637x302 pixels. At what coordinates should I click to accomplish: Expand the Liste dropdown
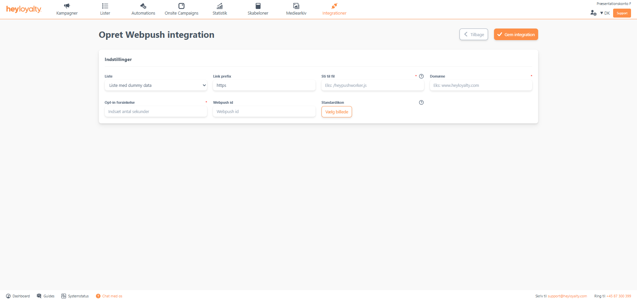[156, 86]
